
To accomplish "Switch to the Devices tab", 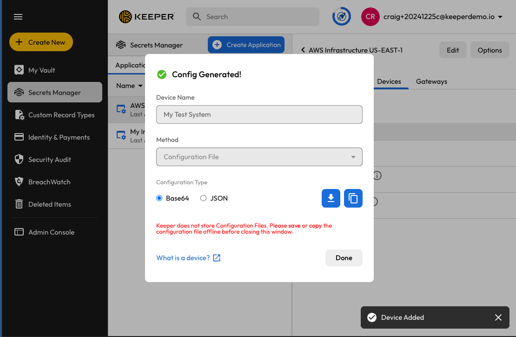I will click(389, 81).
